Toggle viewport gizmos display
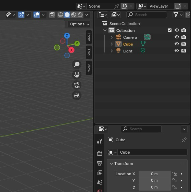This screenshot has height=192, width=191. coord(21,15)
